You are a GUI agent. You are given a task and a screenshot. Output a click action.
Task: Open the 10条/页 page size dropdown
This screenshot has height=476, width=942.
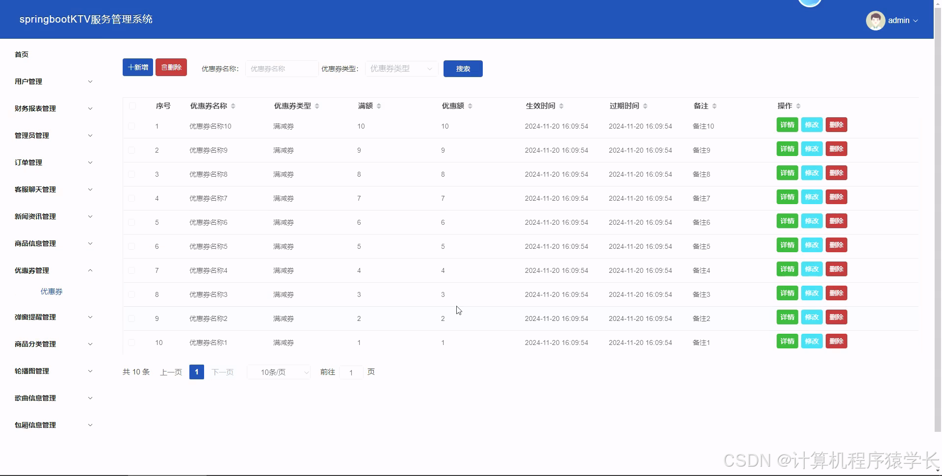(278, 372)
